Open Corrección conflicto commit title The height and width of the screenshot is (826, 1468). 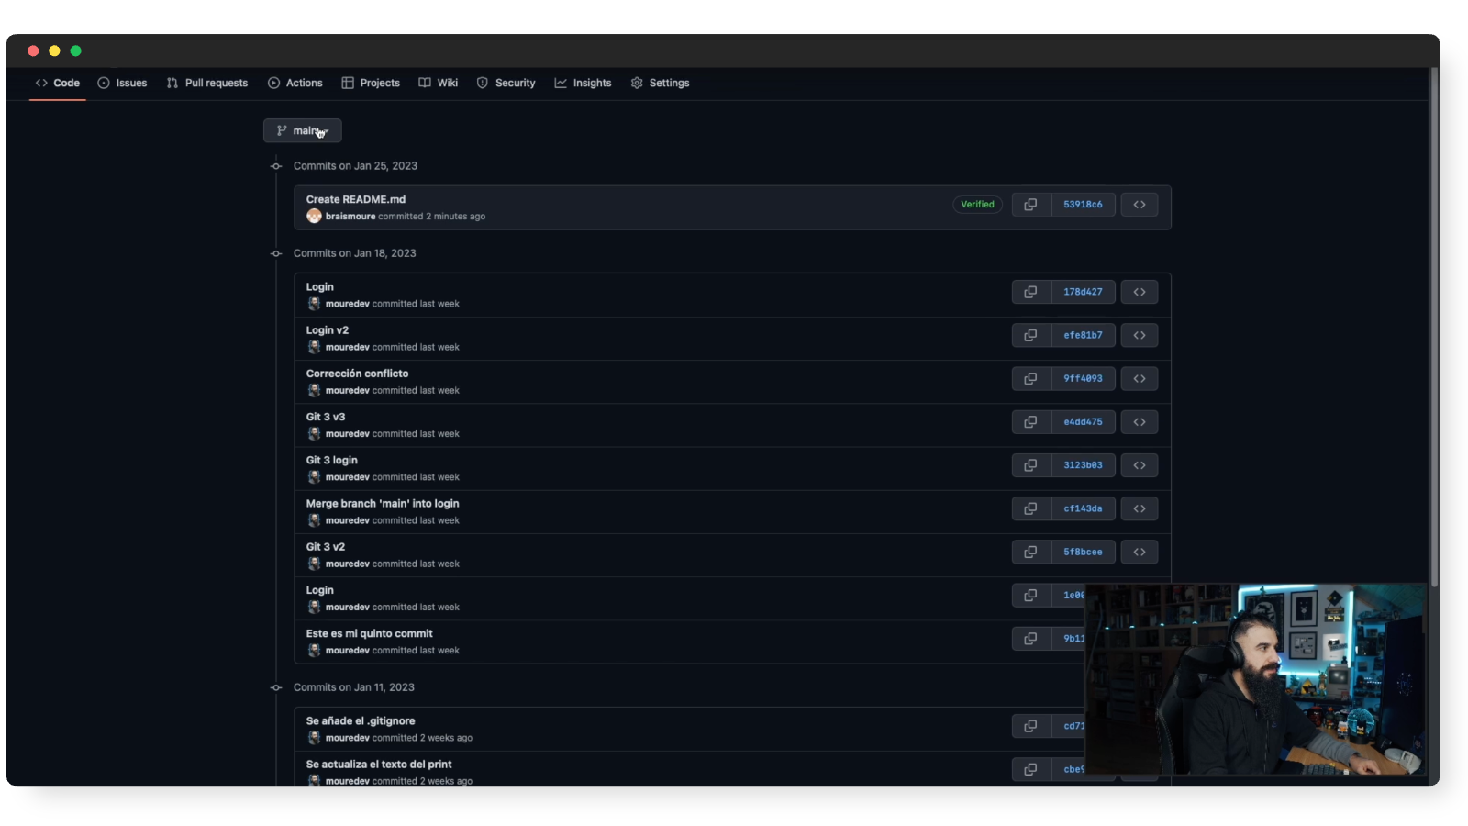(x=357, y=374)
